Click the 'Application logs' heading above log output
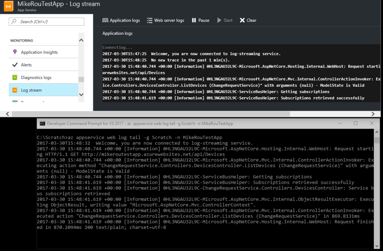Screen dimensions: 383x251 [x=117, y=33]
